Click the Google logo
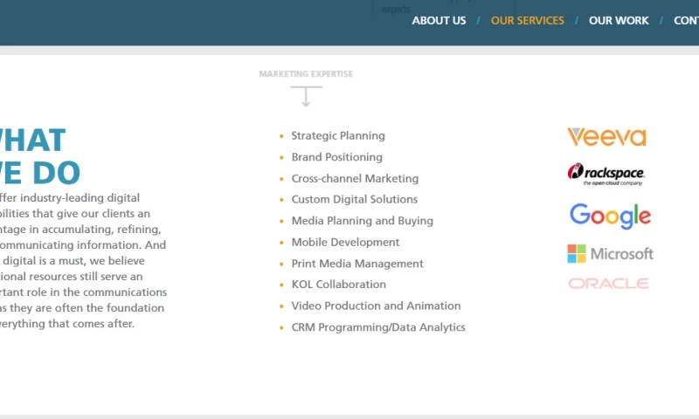The image size is (699, 419). click(x=610, y=216)
